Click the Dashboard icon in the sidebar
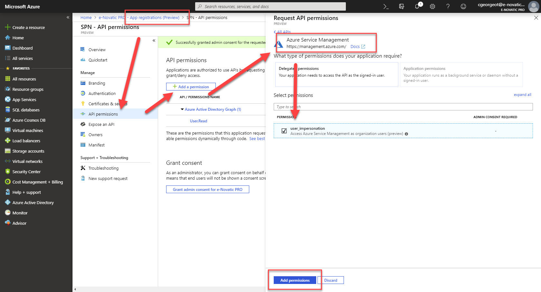The image size is (541, 292). click(8, 48)
